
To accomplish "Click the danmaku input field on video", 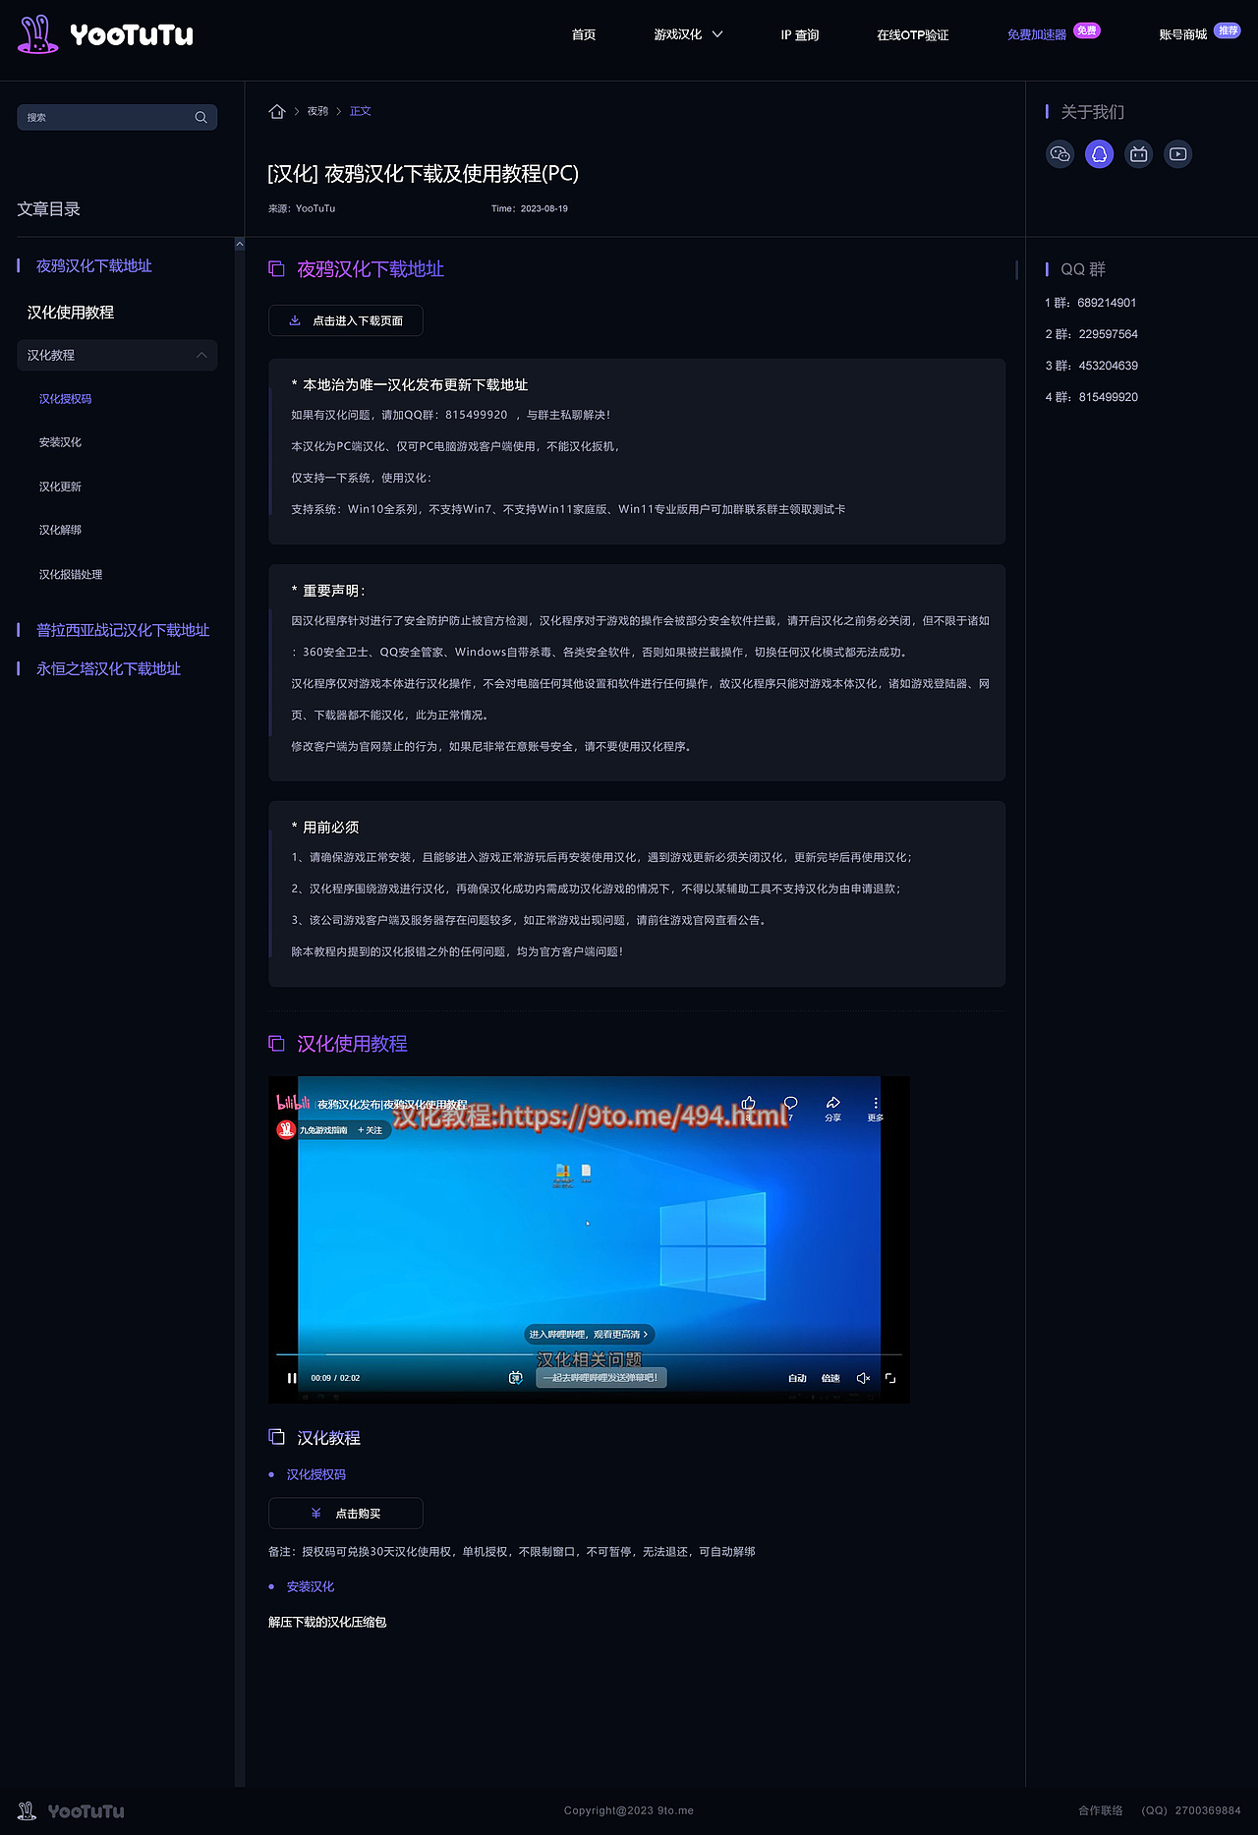I will (x=600, y=1378).
